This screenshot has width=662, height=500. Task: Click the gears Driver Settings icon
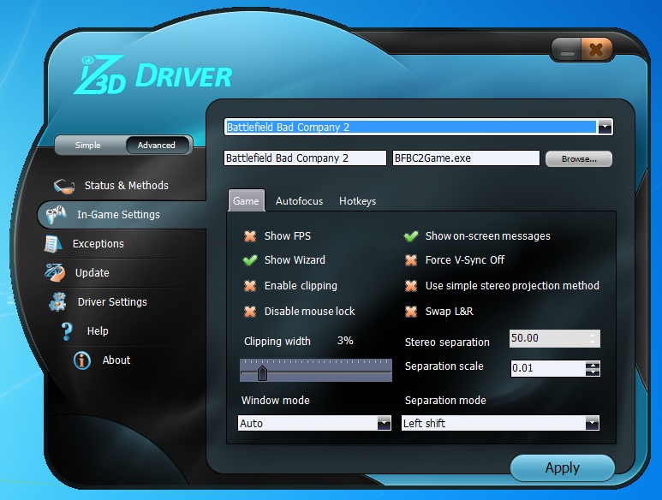pos(58,301)
